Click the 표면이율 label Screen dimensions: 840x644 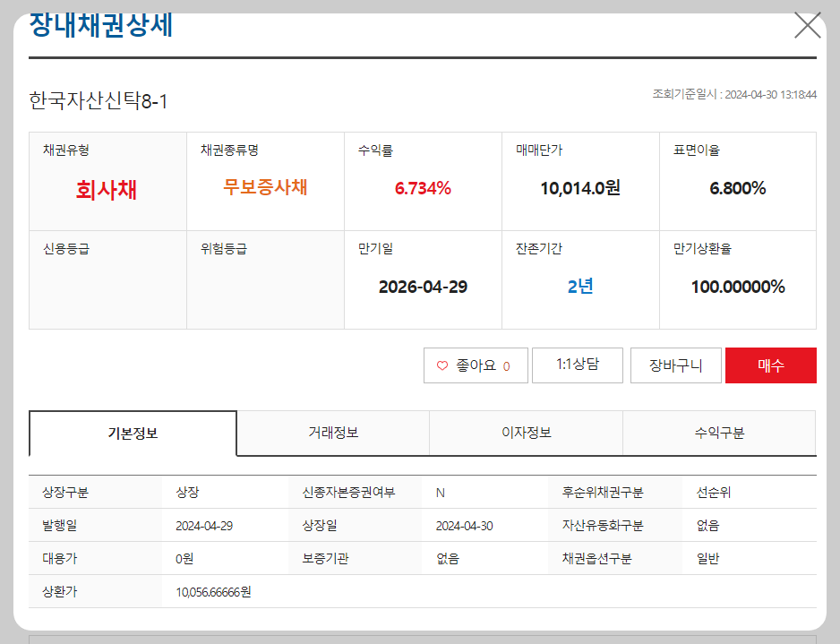tap(697, 150)
